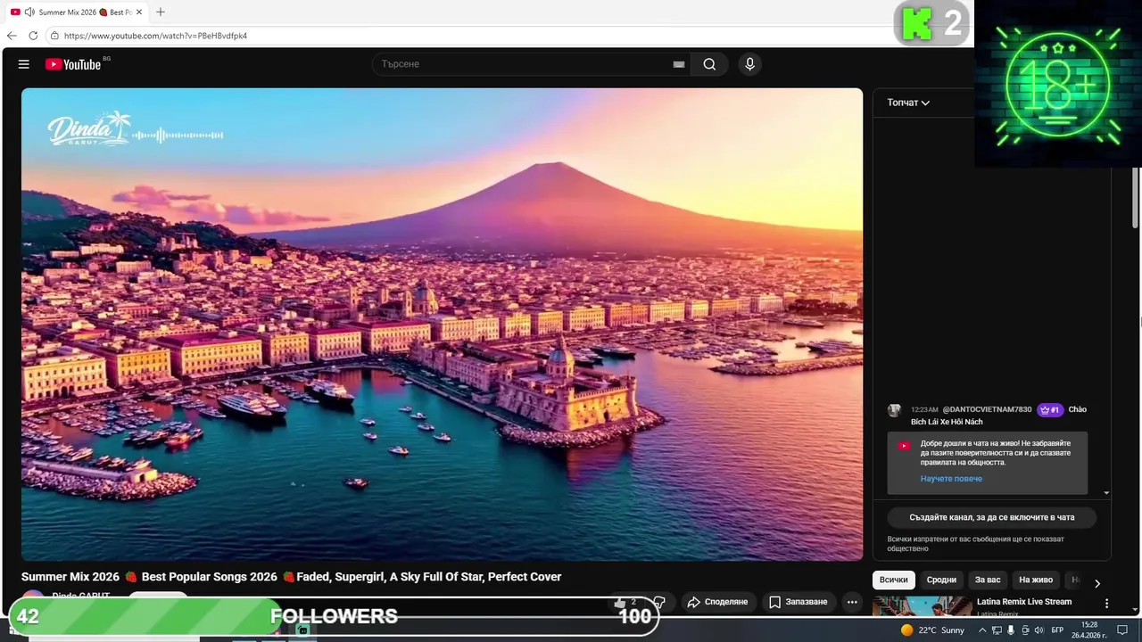Select the За вас filter chip
Screen dimensions: 1142x642
point(988,580)
